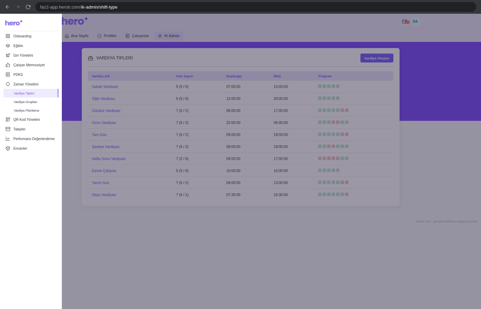This screenshot has height=309, width=481.
Task: Click the Performans Değerlendirme chart icon
Action: pyautogui.click(x=8, y=139)
